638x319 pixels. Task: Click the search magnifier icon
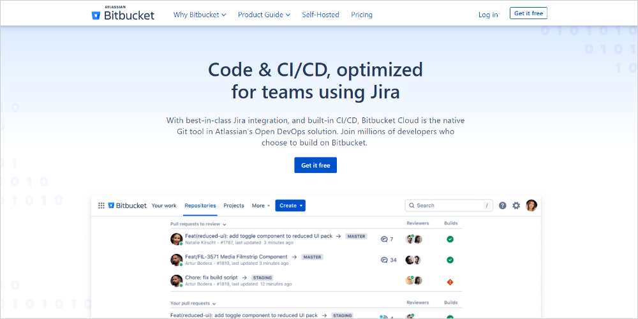click(412, 205)
